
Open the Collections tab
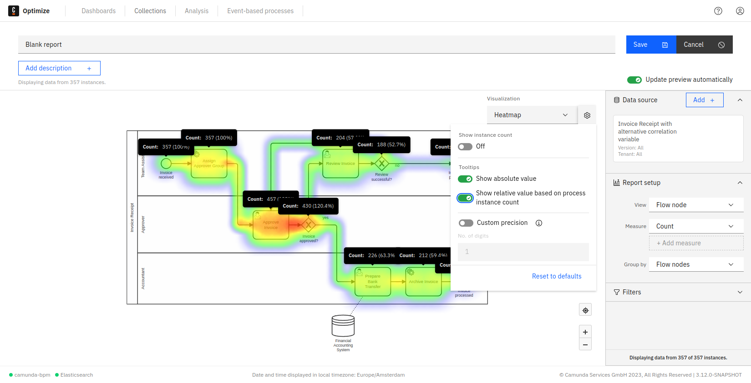[x=150, y=11]
